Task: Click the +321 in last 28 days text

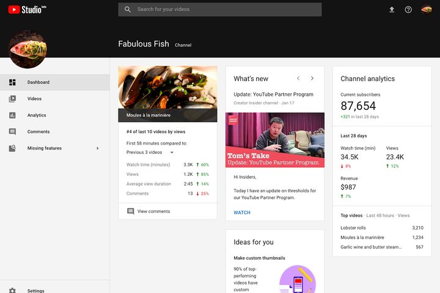Action: coord(359,117)
